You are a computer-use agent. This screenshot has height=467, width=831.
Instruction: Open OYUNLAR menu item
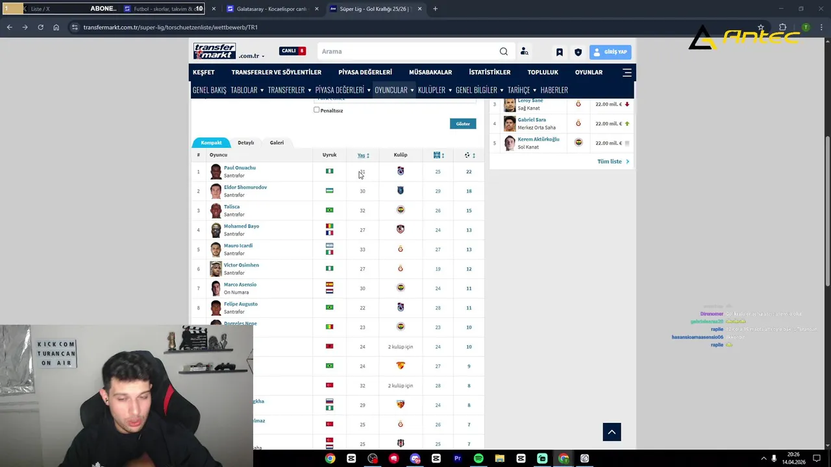coord(589,72)
